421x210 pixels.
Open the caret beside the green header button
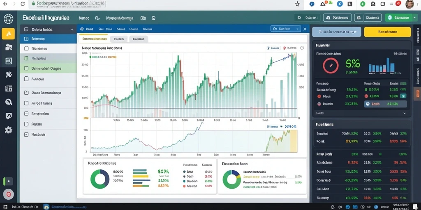414,18
